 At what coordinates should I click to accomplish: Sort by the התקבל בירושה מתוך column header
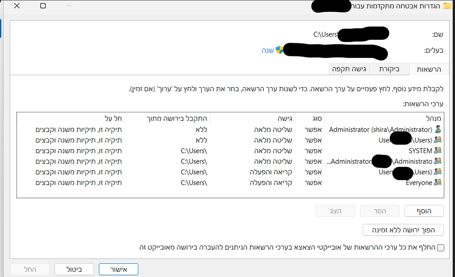point(167,118)
